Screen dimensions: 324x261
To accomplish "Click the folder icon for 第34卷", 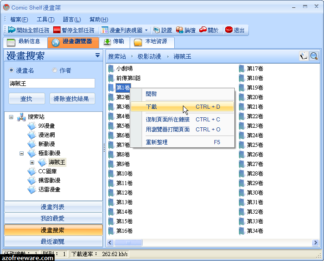I will pyautogui.click(x=242, y=231).
